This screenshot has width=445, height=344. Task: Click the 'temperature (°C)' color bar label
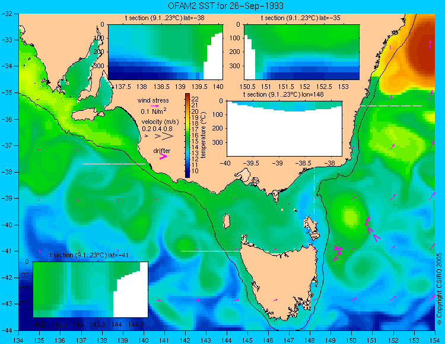[204, 135]
